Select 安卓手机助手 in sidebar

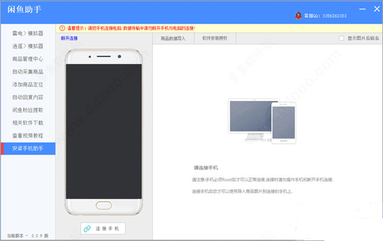tap(28, 148)
